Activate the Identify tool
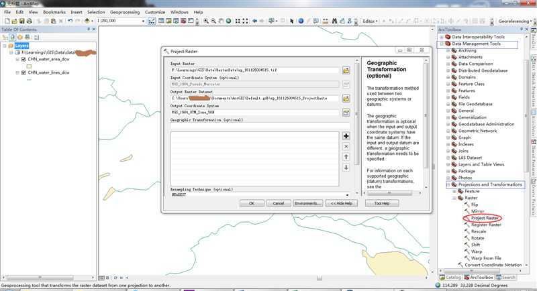 [x=301, y=21]
